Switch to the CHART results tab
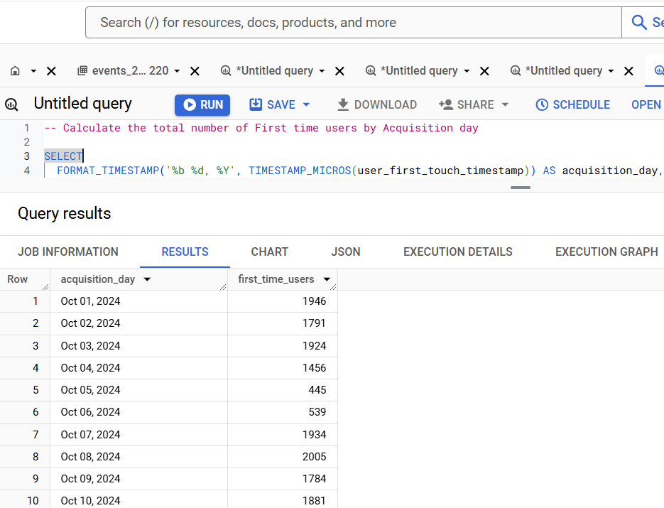The image size is (664, 508). [269, 252]
